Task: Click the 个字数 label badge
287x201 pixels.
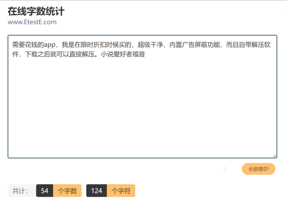Action: pos(67,191)
